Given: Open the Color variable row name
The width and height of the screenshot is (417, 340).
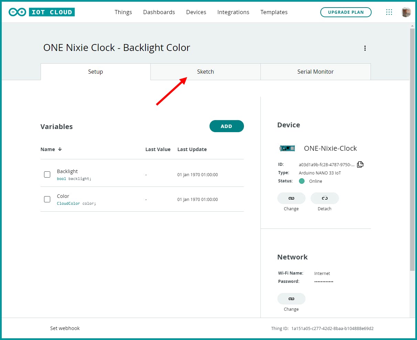Looking at the screenshot, I should pos(63,196).
